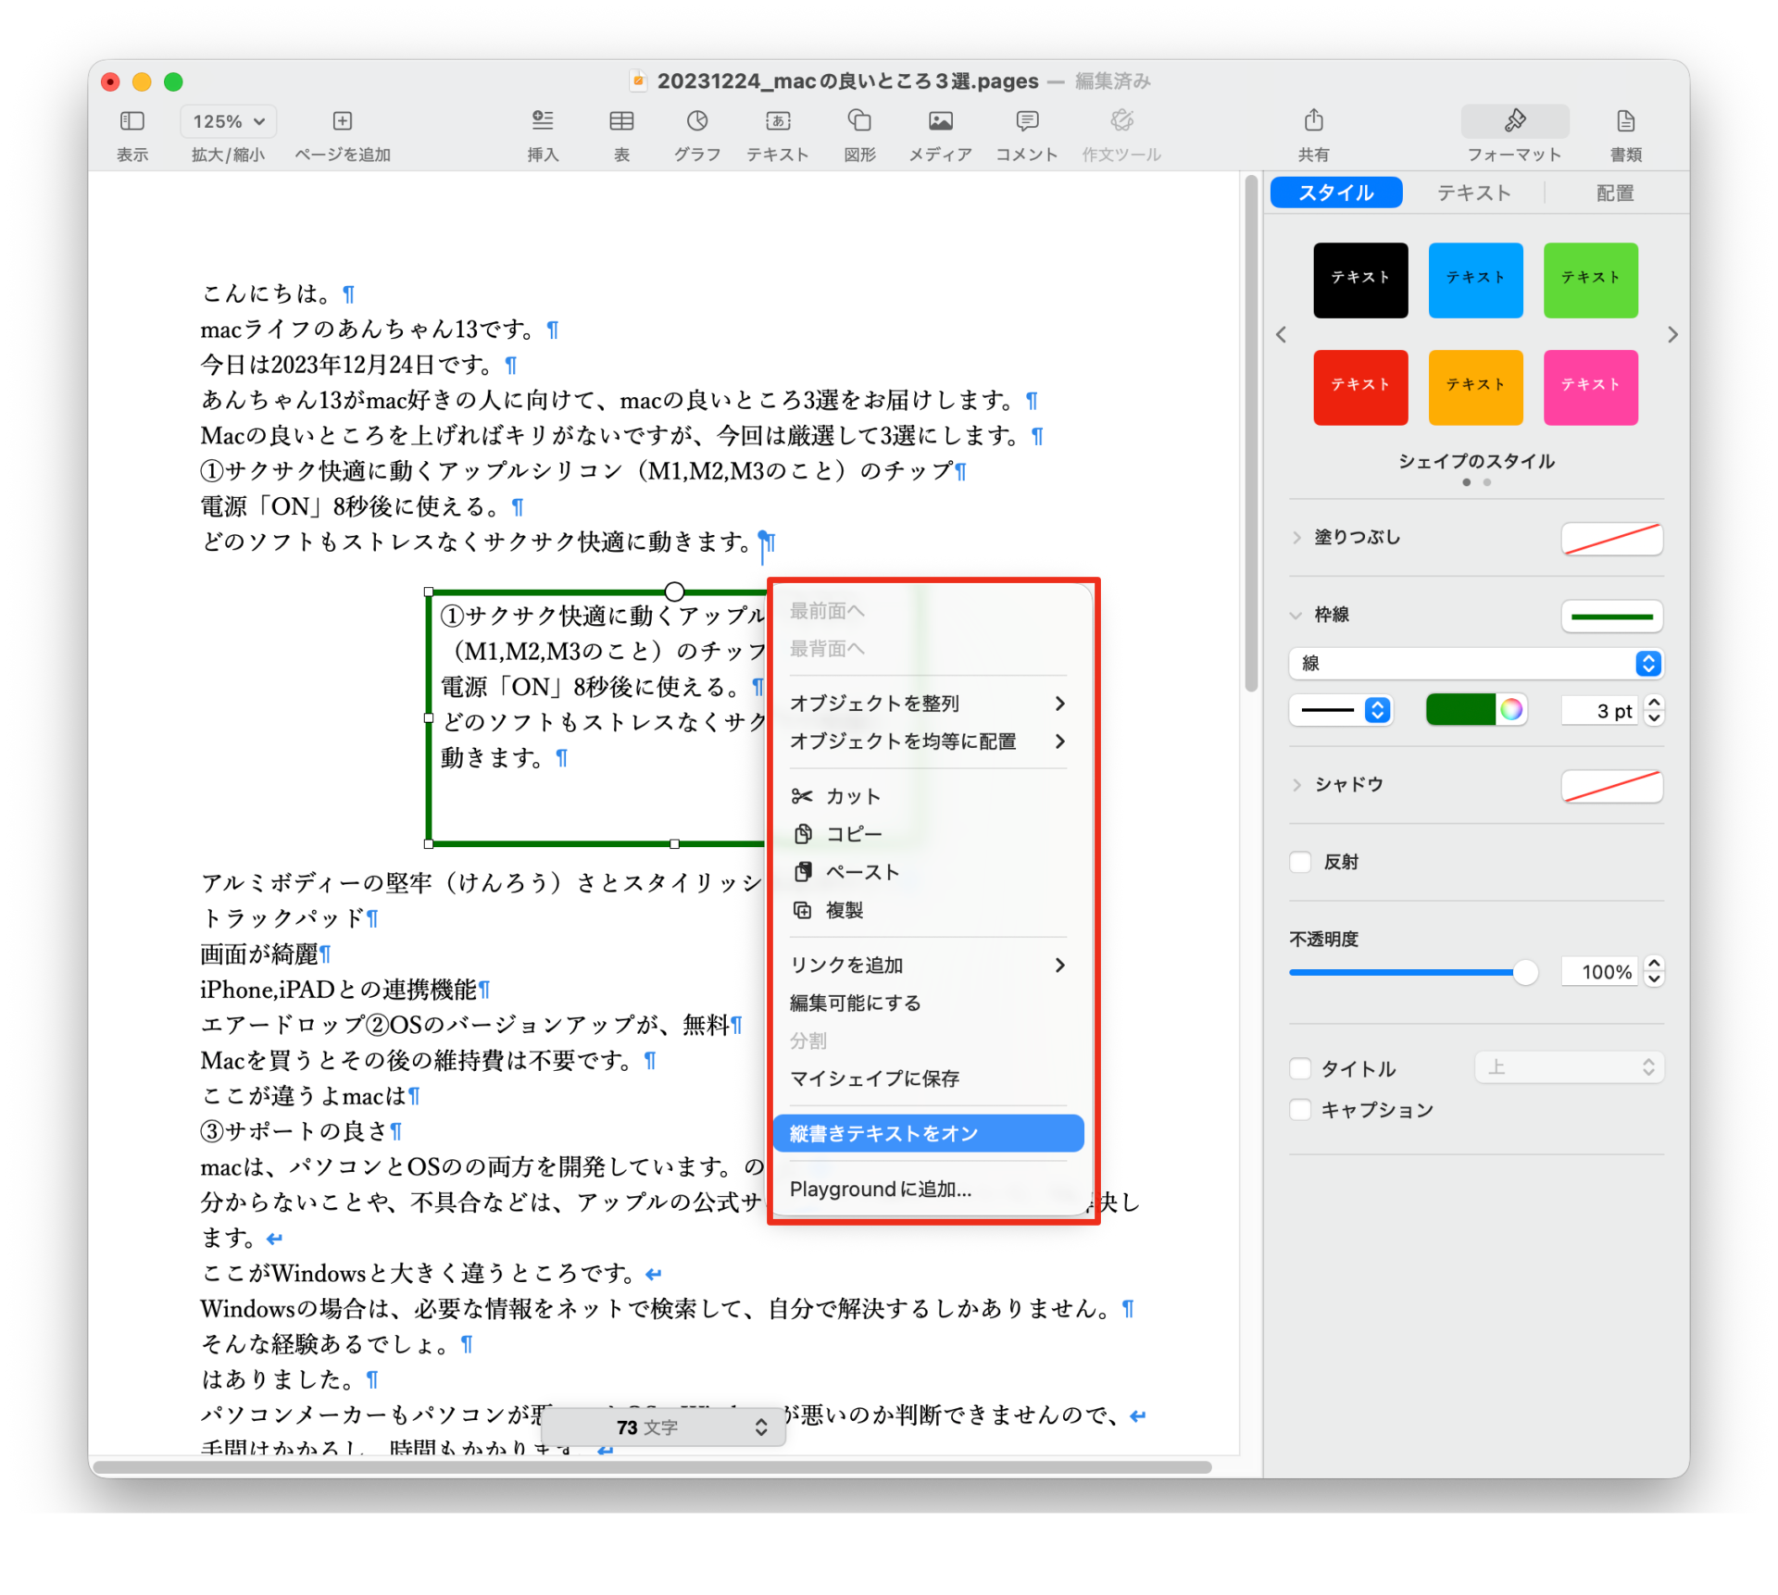Open the 125% zoom dropdown
Viewport: 1778px width, 1595px height.
pyautogui.click(x=229, y=121)
